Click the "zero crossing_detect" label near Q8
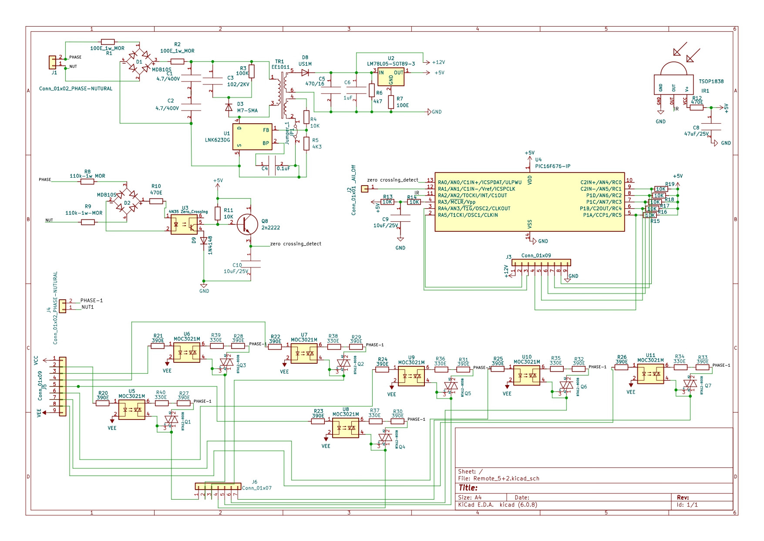 click(296, 244)
